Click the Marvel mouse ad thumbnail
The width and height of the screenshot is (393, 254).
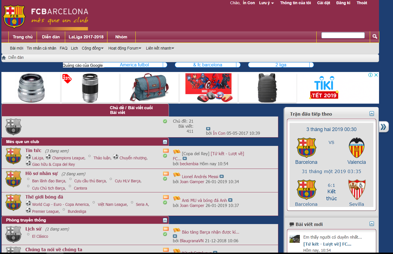209,88
